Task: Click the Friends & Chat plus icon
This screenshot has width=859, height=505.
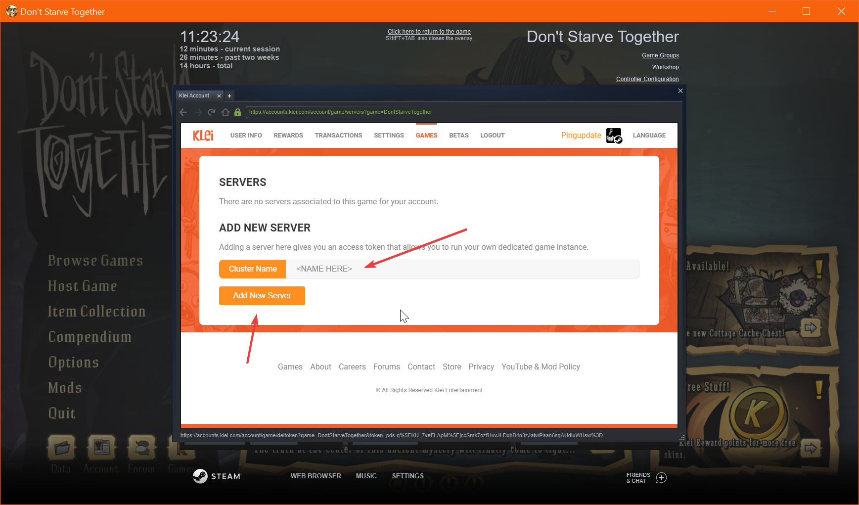Action: tap(661, 477)
